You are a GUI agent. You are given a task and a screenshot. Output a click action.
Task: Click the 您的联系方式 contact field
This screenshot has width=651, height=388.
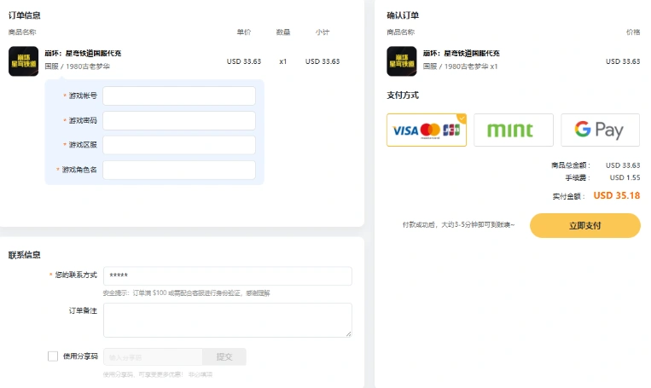228,275
